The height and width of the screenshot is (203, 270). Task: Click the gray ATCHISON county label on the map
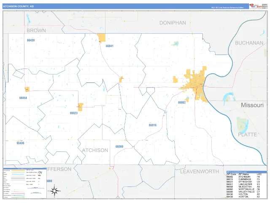click(95, 150)
